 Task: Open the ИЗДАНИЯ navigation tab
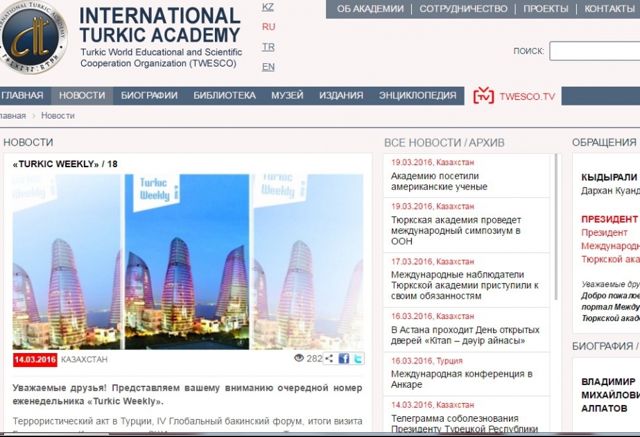341,96
